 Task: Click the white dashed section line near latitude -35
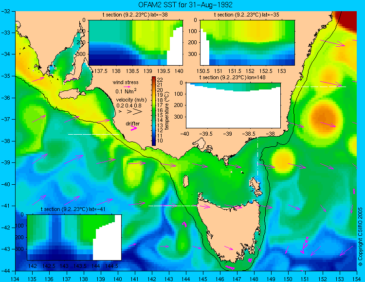point(320,87)
